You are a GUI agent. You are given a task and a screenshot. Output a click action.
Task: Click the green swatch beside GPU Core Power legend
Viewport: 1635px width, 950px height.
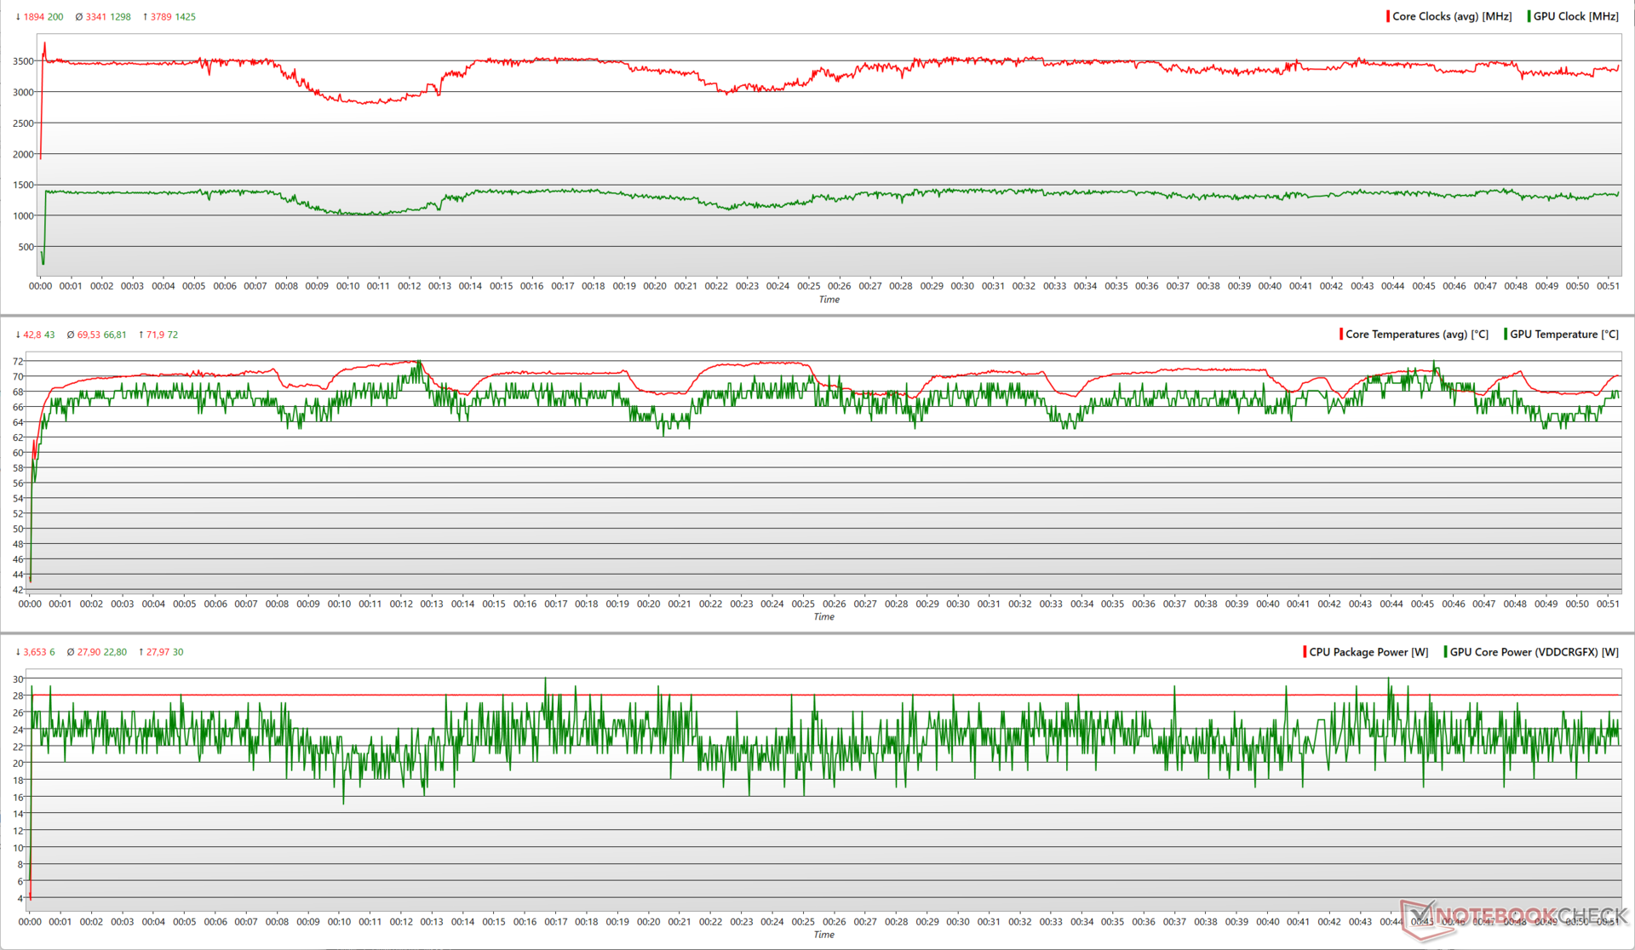click(x=1445, y=652)
